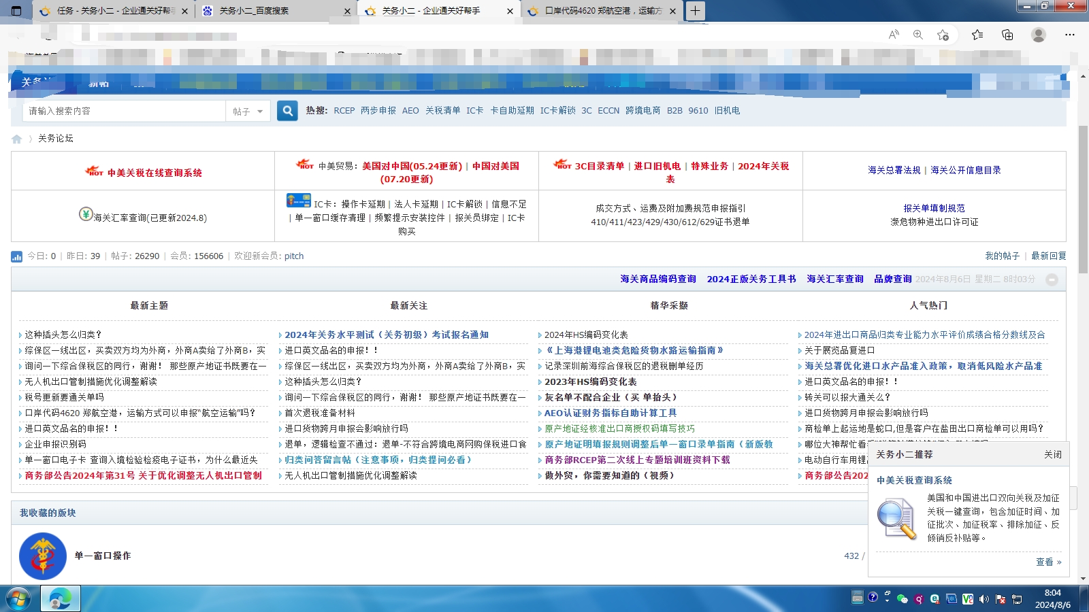Viewport: 1089px width, 612px height.
Task: Open the Collections icon
Action: pos(1007,35)
